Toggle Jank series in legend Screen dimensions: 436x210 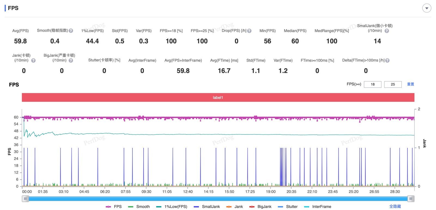pos(235,207)
